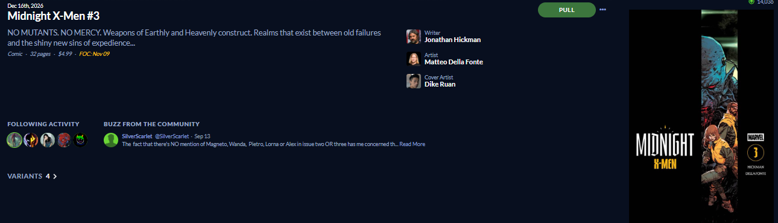Click Jonathan Hickman's writer avatar
The height and width of the screenshot is (223, 778).
coord(414,37)
